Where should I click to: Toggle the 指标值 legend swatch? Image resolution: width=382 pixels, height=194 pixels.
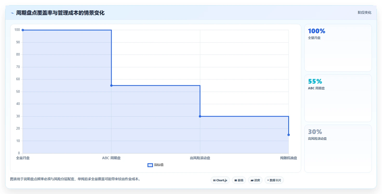click(x=150, y=165)
